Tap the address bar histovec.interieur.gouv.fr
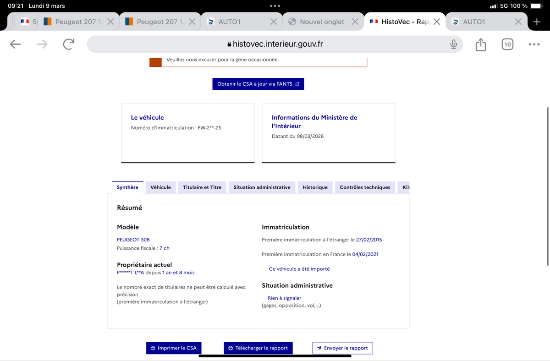 (x=275, y=44)
